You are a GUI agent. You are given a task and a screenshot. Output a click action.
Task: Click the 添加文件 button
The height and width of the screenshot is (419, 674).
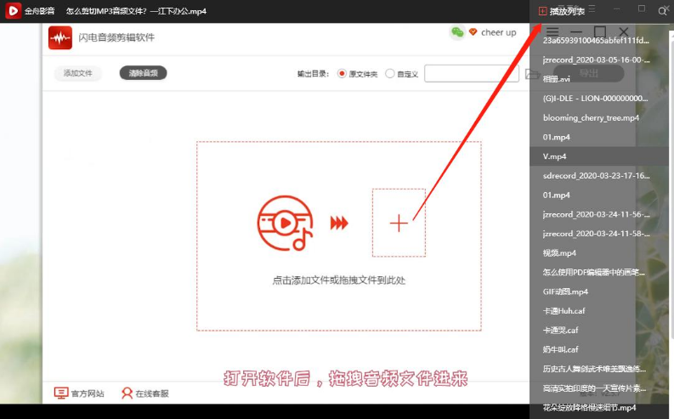pyautogui.click(x=78, y=73)
